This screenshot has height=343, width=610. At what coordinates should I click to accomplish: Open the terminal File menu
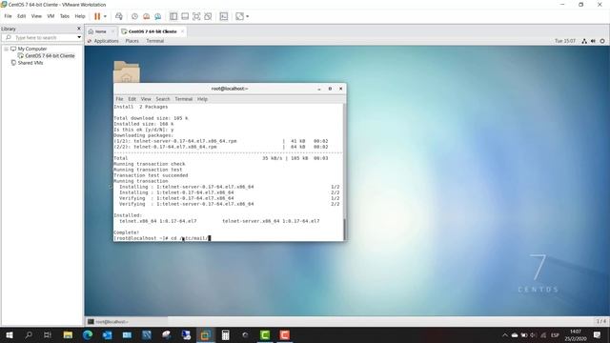[119, 99]
